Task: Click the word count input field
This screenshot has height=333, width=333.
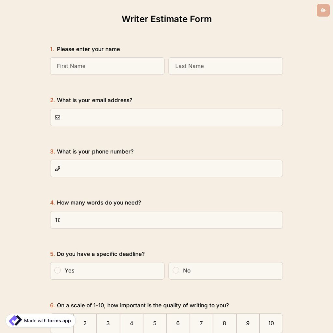Action: coord(166,220)
